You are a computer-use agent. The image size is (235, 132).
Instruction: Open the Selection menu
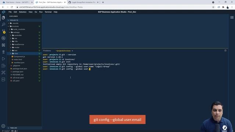pyautogui.click(x=23, y=12)
